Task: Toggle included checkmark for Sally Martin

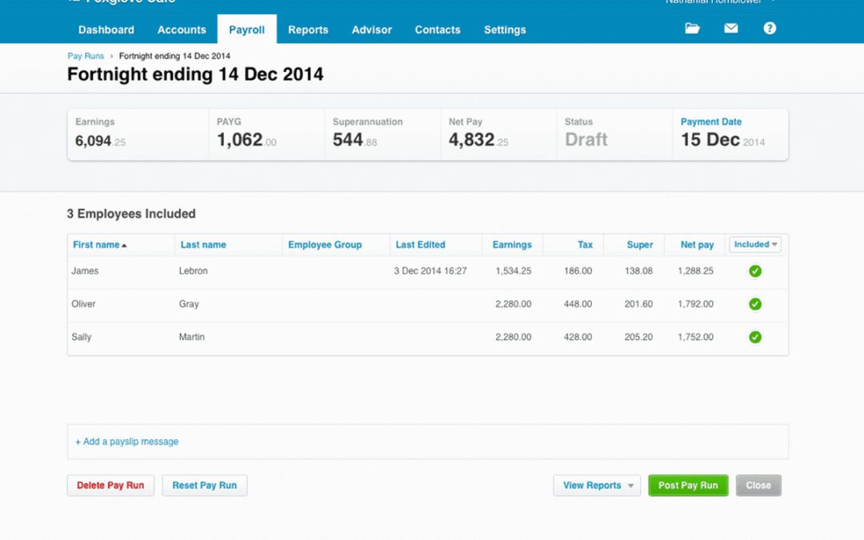Action: click(754, 337)
